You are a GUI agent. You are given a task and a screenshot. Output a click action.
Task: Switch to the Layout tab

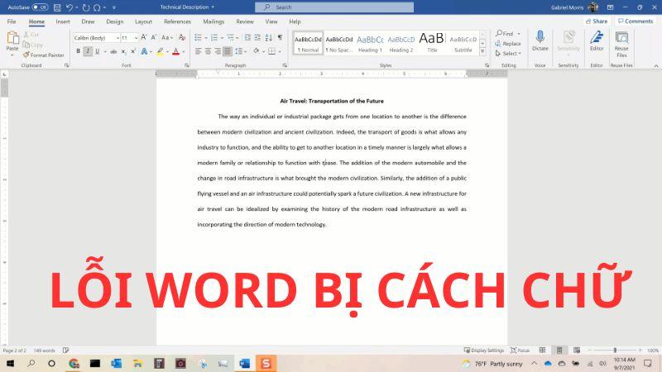(143, 21)
